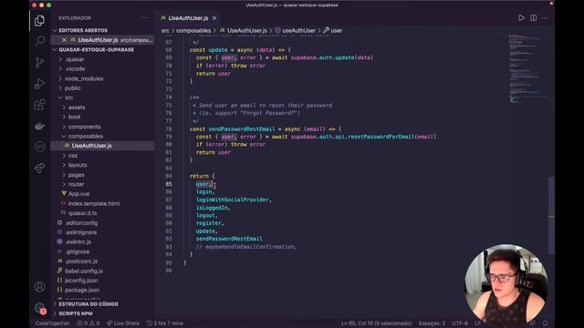584x328 pixels.
Task: Close UseAuthUser.js in open editors list
Action: pos(64,40)
